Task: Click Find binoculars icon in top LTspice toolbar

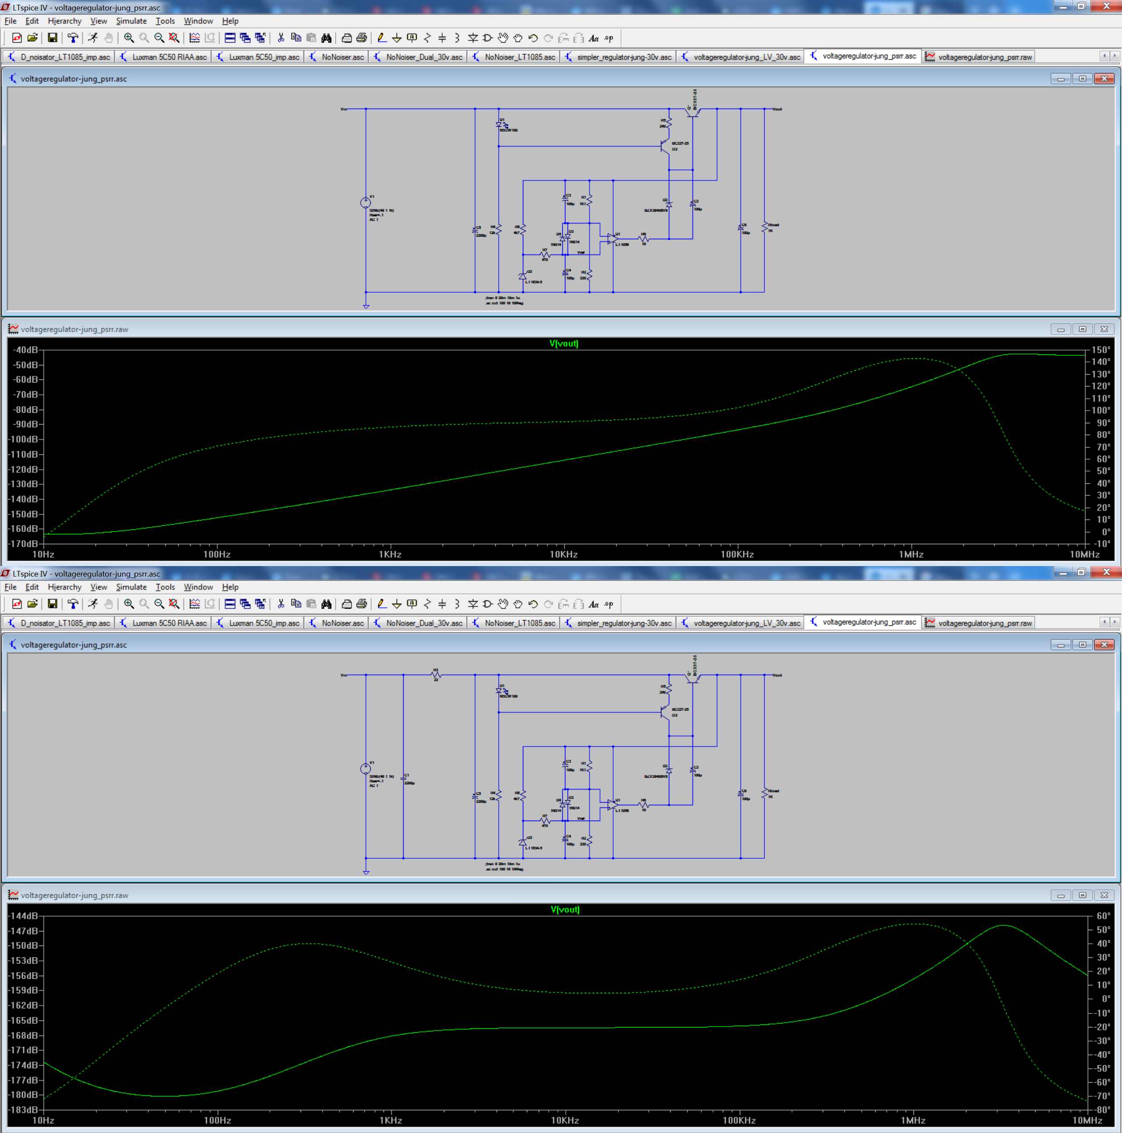Action: pos(327,38)
